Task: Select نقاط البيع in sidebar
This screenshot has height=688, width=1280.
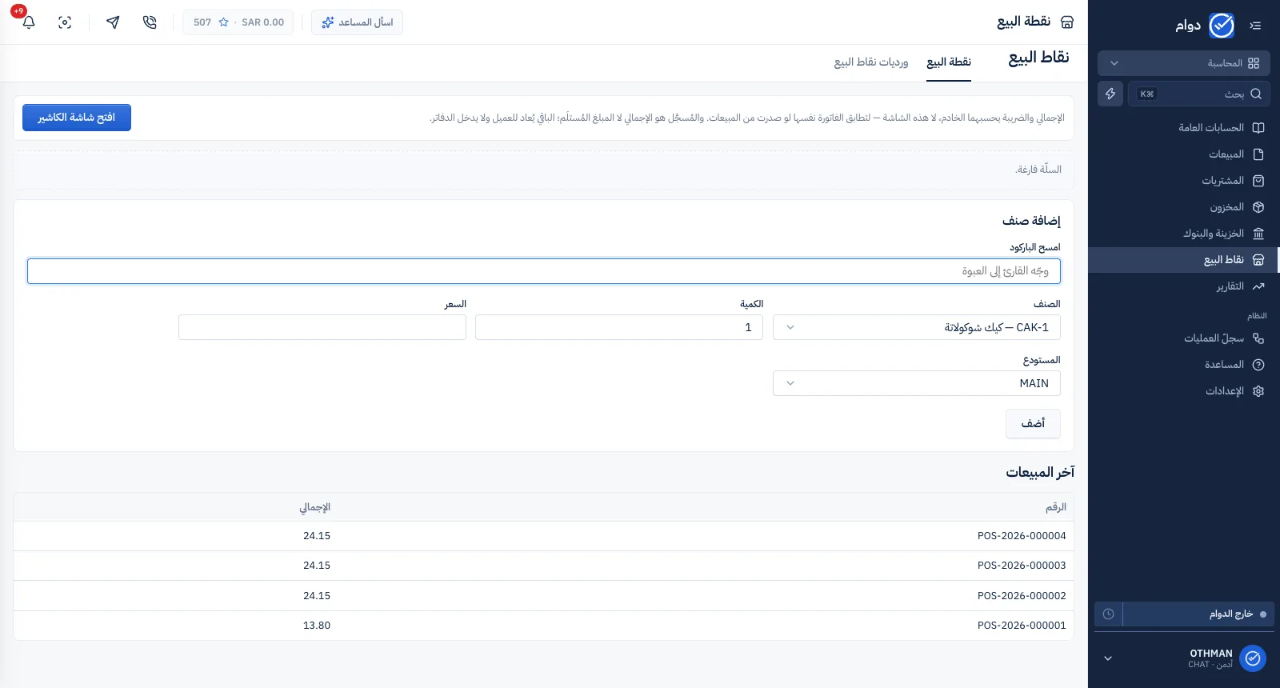Action: 1184,260
